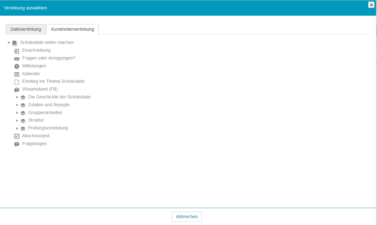Image resolution: width=377 pixels, height=225 pixels.
Task: Switch to the Dateiverlinkung tab
Action: tap(26, 29)
